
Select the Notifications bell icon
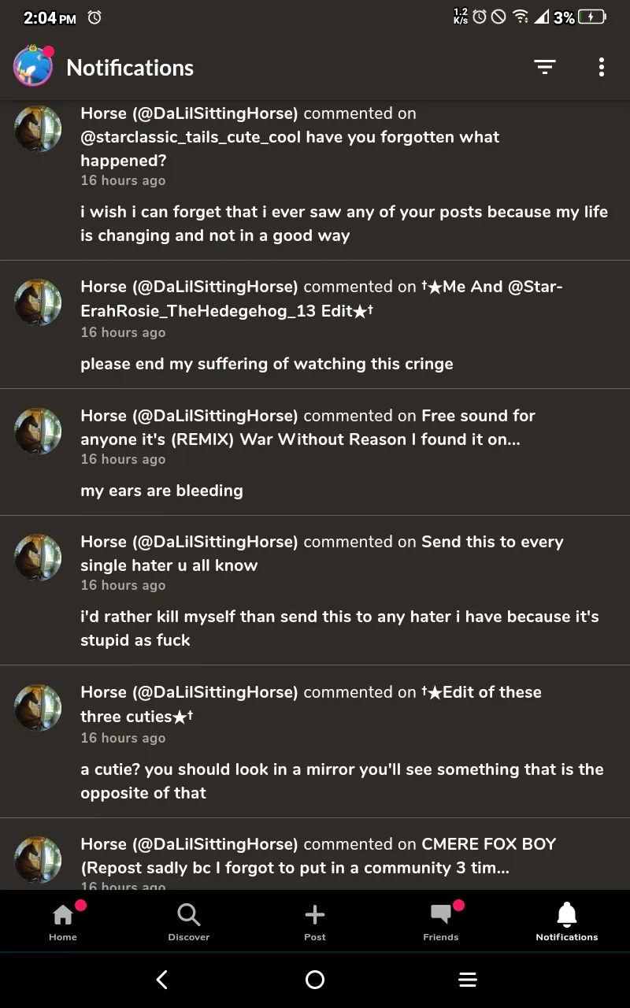[x=567, y=921]
